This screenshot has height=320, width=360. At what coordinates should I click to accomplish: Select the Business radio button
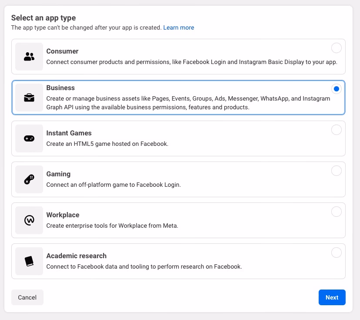pos(336,89)
